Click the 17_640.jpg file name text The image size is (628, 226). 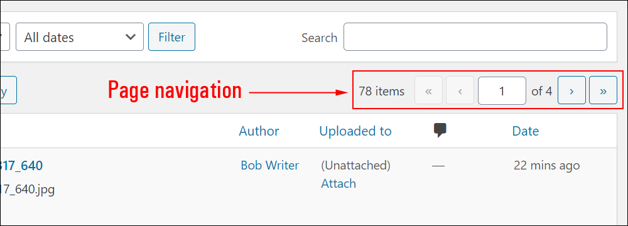click(28, 189)
